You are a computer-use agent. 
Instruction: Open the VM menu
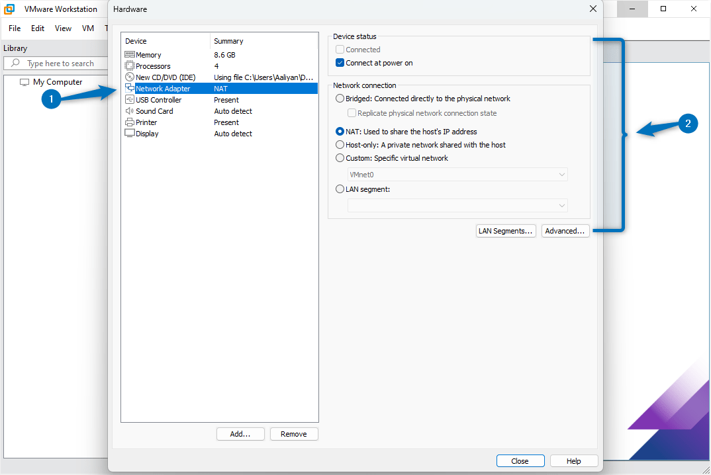87,28
